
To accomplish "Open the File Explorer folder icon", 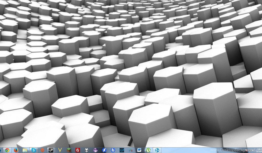I will tap(25, 150).
